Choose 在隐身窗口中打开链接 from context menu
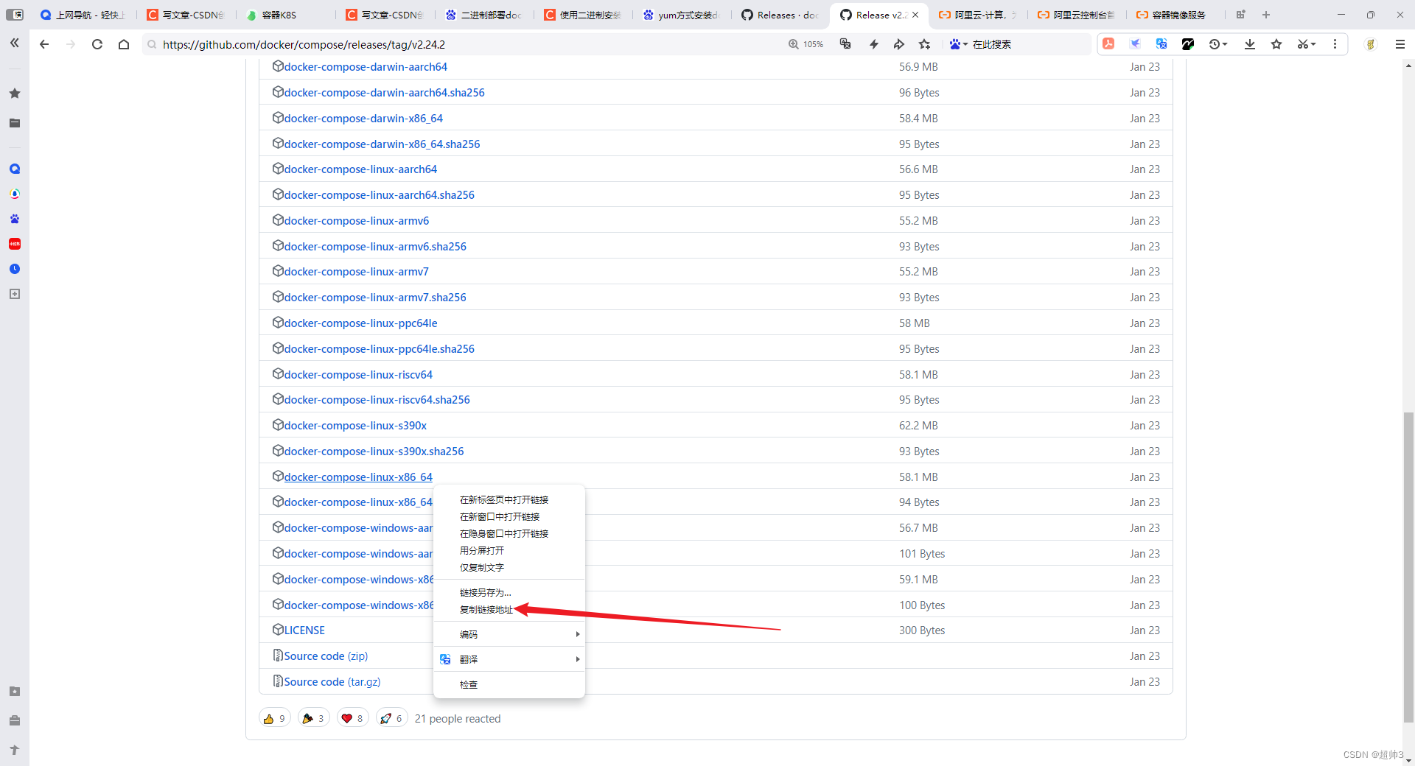Viewport: 1415px width, 766px height. coord(504,534)
